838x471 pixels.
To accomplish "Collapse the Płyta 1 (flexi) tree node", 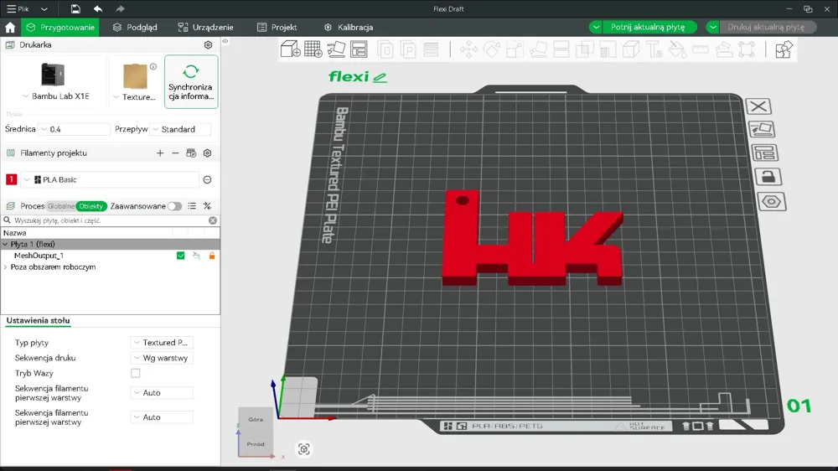I will [x=5, y=245].
